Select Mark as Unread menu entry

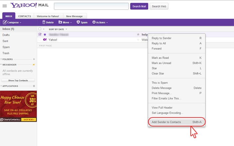(176, 63)
